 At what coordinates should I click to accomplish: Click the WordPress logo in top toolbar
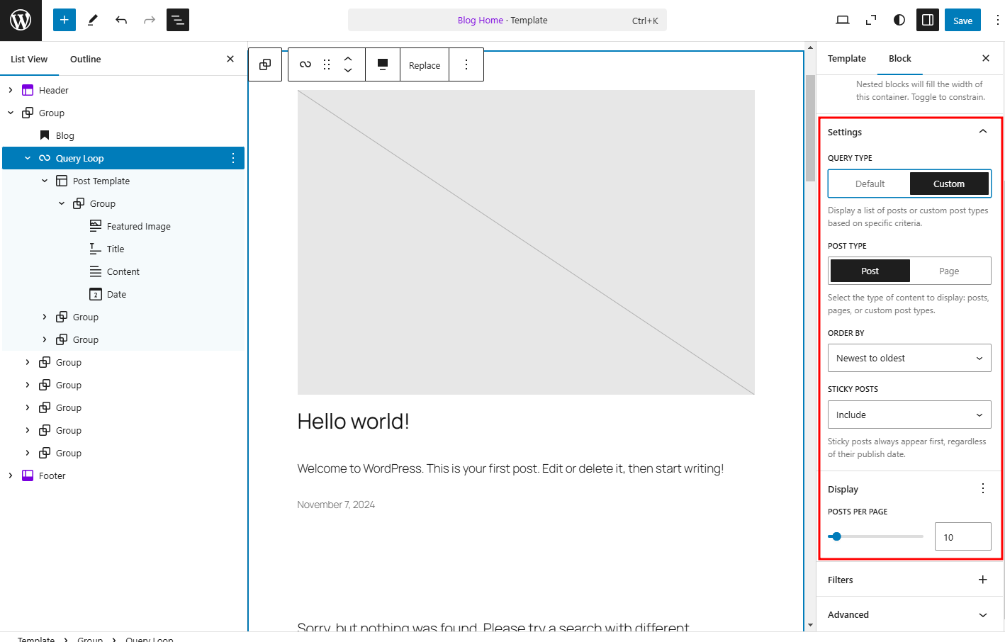(21, 20)
